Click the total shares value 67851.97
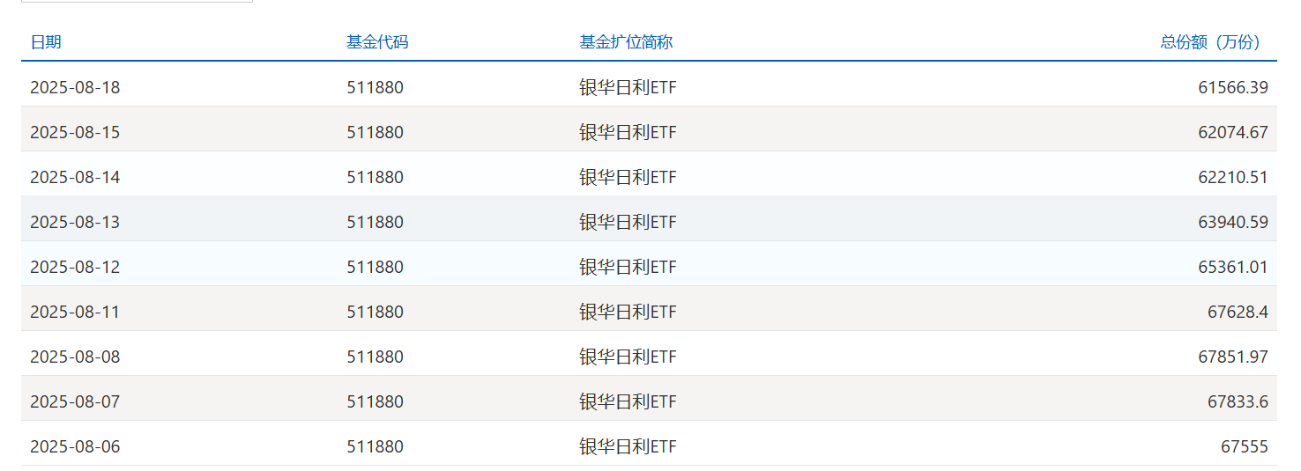Screen dimensions: 1301x471 click(1233, 357)
